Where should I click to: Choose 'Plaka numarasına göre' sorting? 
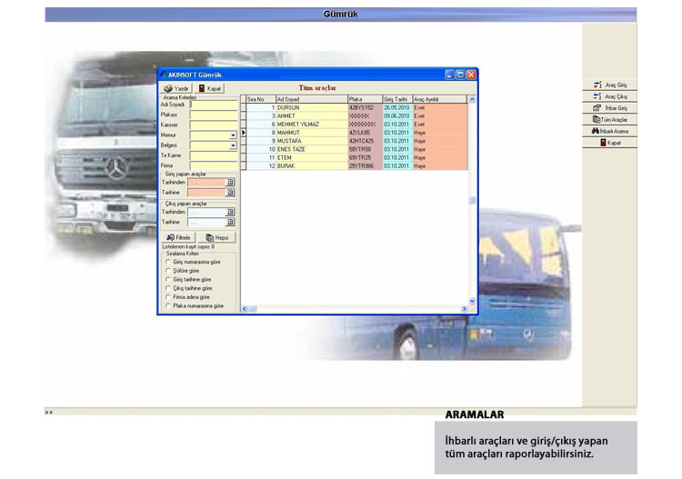tap(168, 306)
